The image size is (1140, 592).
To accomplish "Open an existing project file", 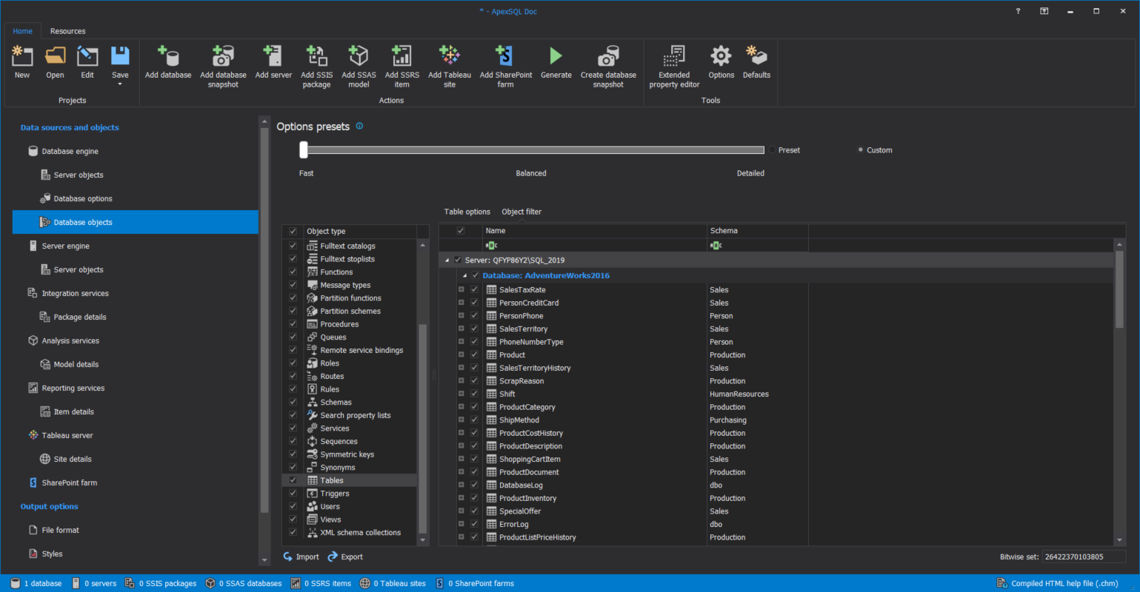I will tap(55, 62).
